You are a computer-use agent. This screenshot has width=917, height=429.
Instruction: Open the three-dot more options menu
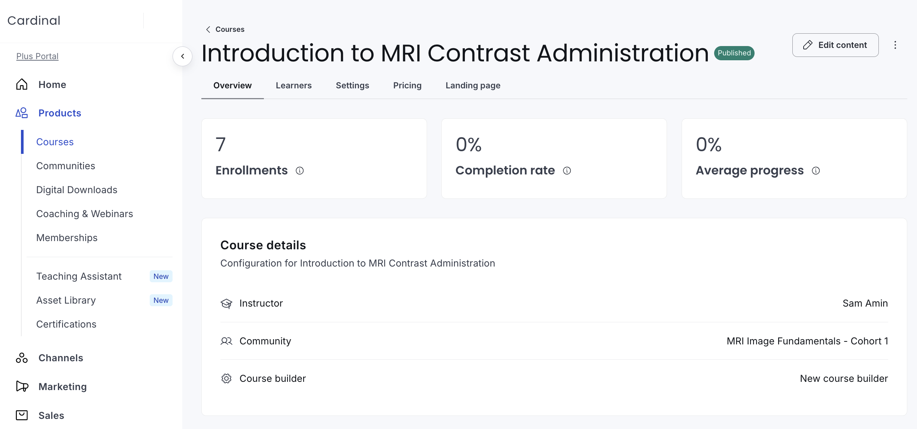tap(895, 45)
